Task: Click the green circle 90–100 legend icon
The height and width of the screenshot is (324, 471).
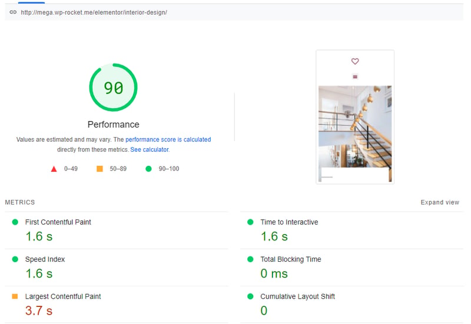Action: pos(148,169)
